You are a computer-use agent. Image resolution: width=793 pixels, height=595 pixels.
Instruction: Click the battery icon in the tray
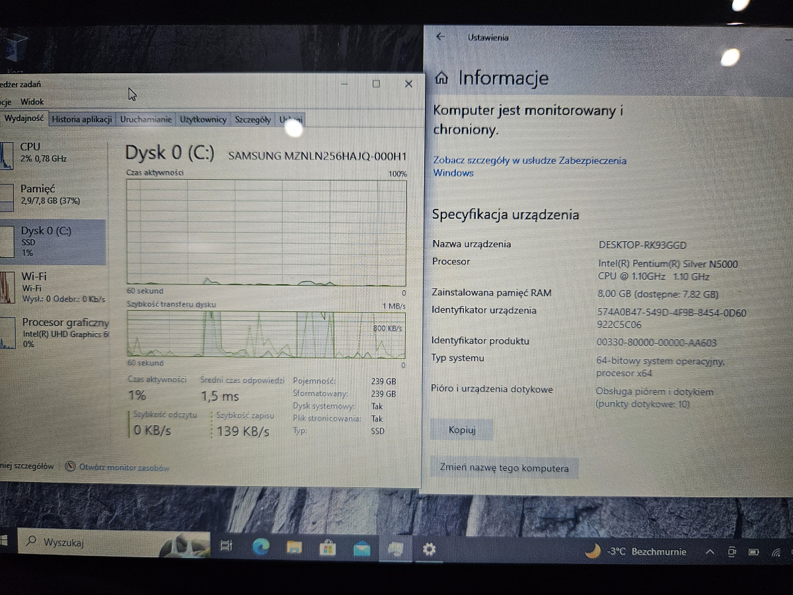[753, 551]
